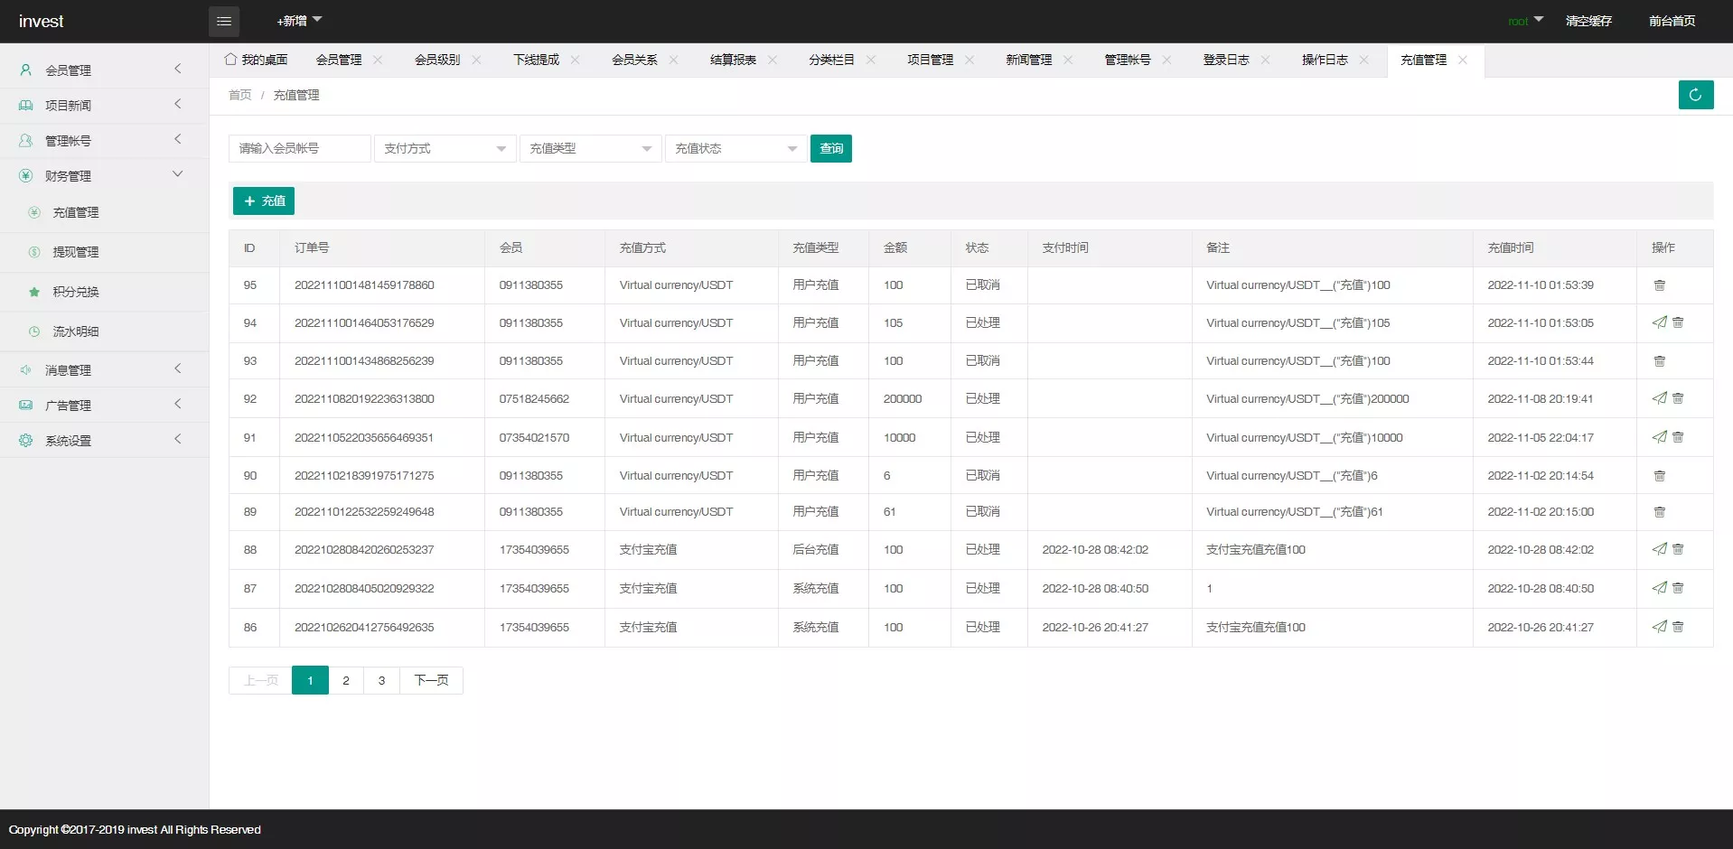This screenshot has height=849, width=1733.
Task: Click the 查询 search button
Action: (x=830, y=148)
